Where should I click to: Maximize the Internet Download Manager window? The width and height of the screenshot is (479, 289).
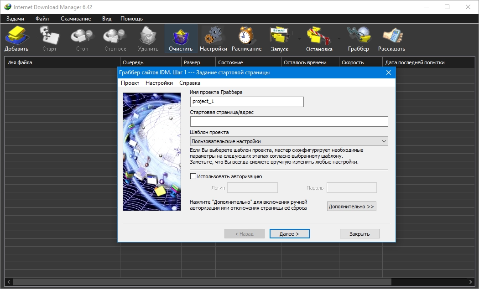(447, 7)
